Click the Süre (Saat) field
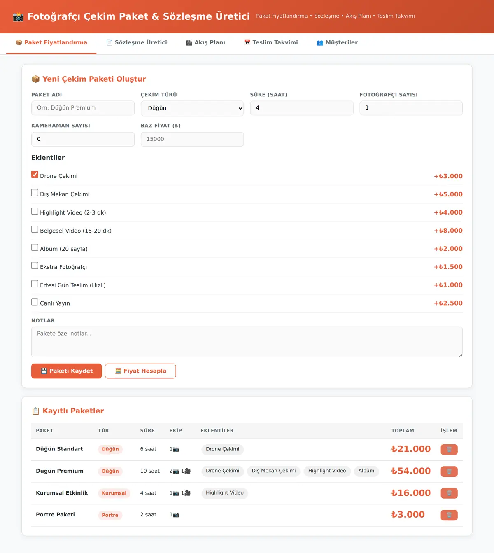 tap(302, 108)
